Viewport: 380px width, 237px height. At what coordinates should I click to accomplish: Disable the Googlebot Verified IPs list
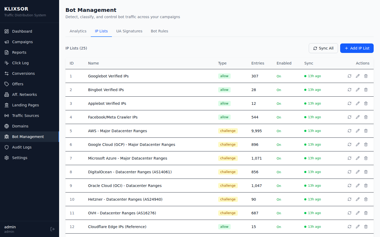279,76
